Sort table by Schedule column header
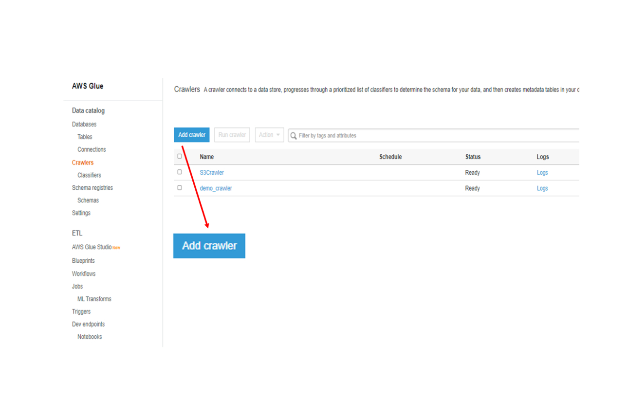 (390, 157)
